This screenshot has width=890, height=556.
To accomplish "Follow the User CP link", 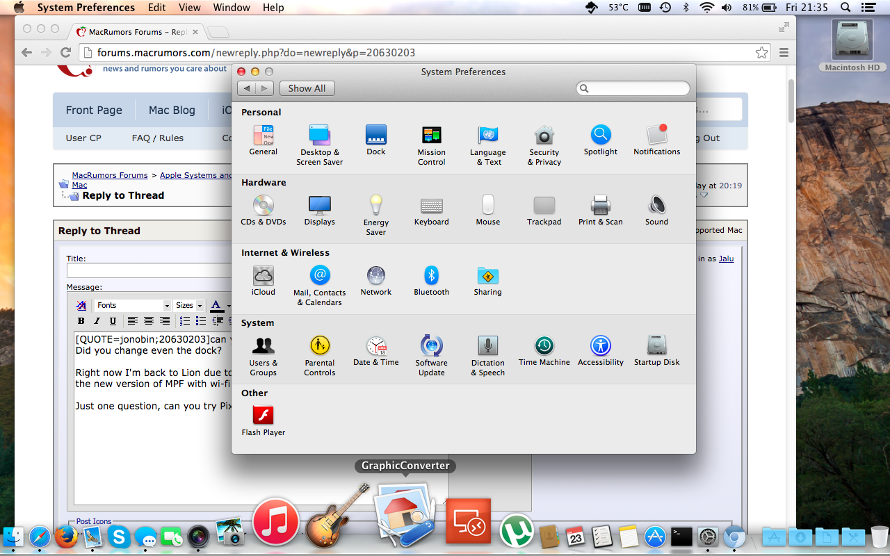I will [83, 138].
